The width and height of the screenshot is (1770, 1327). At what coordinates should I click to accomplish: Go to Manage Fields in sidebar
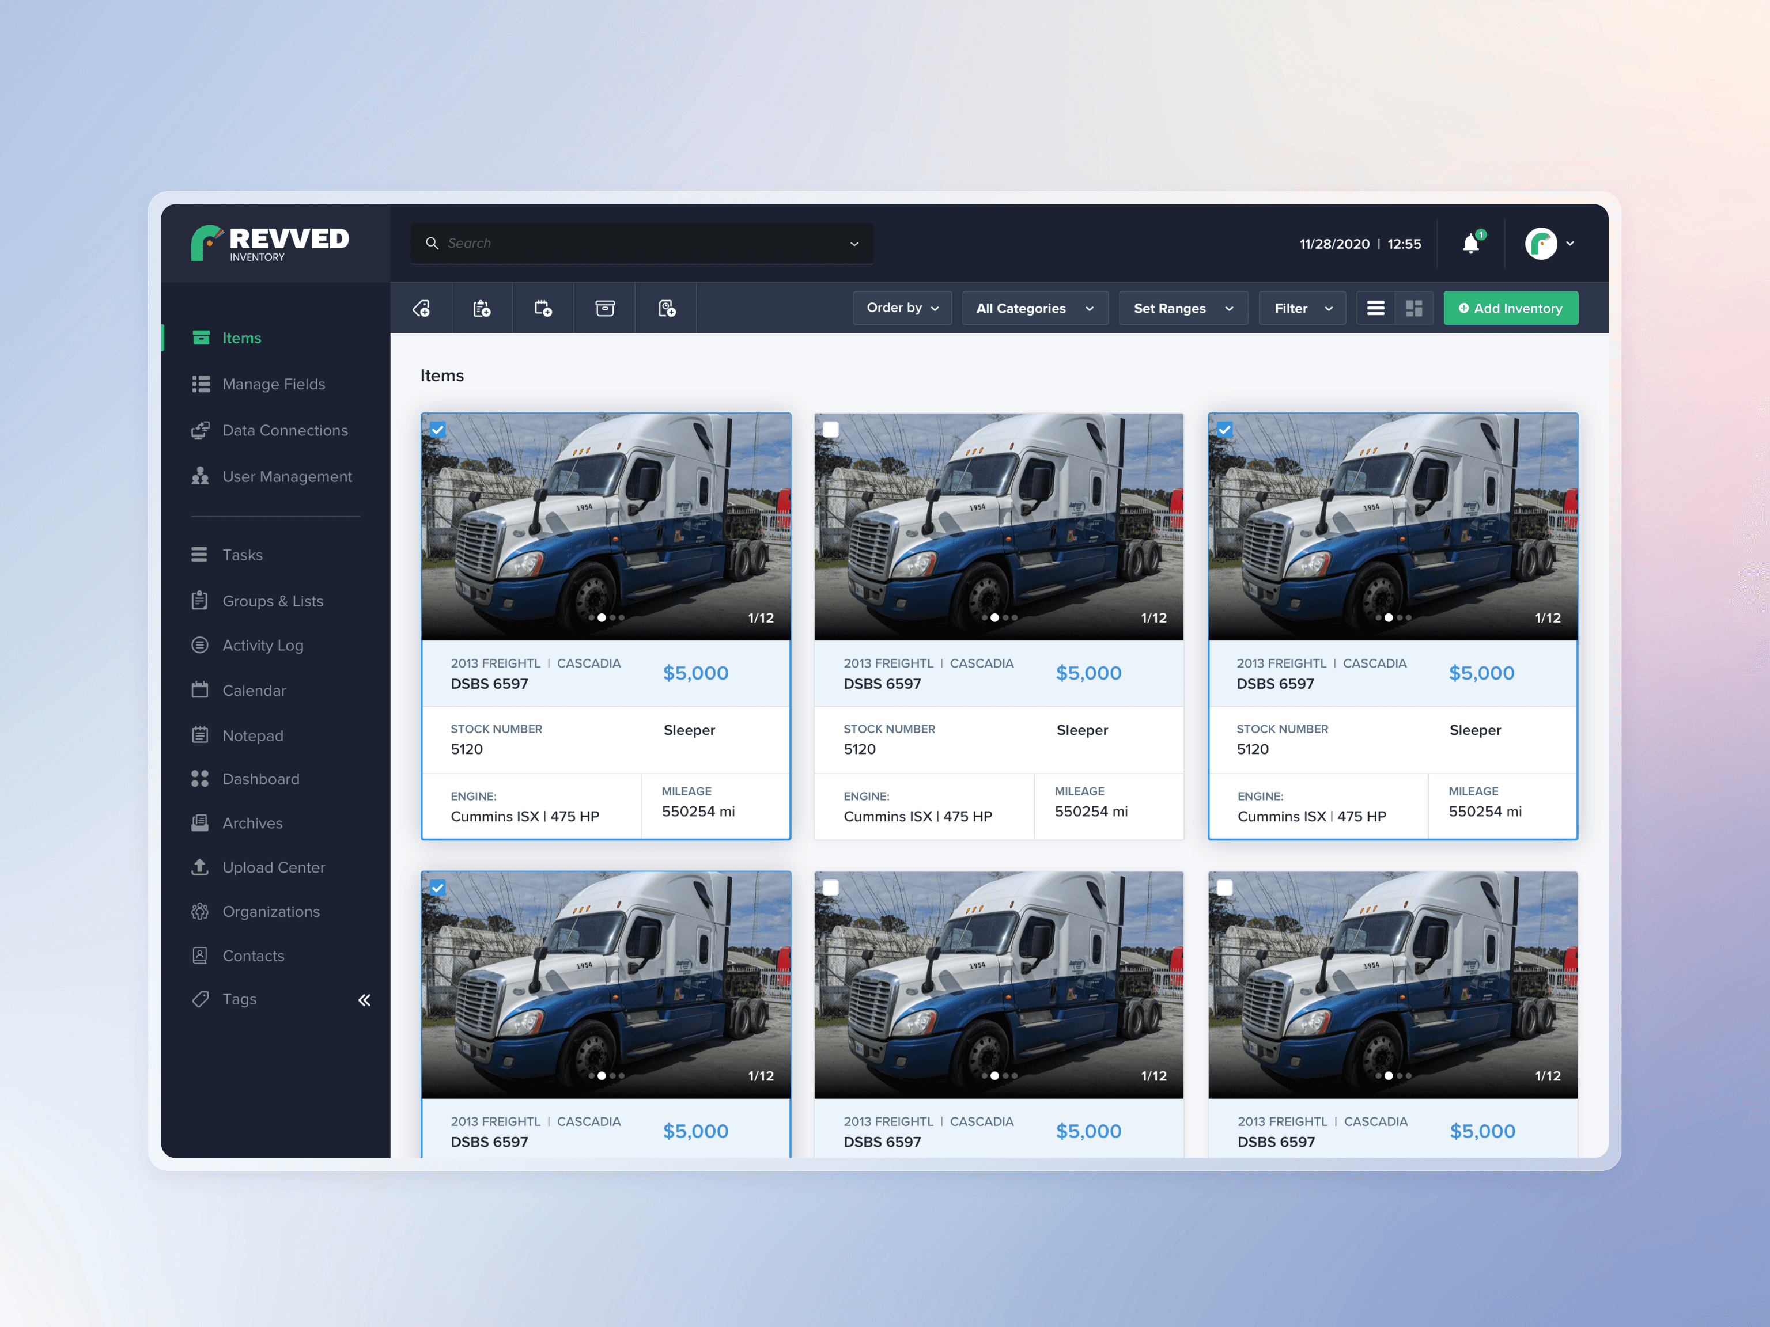pyautogui.click(x=274, y=384)
